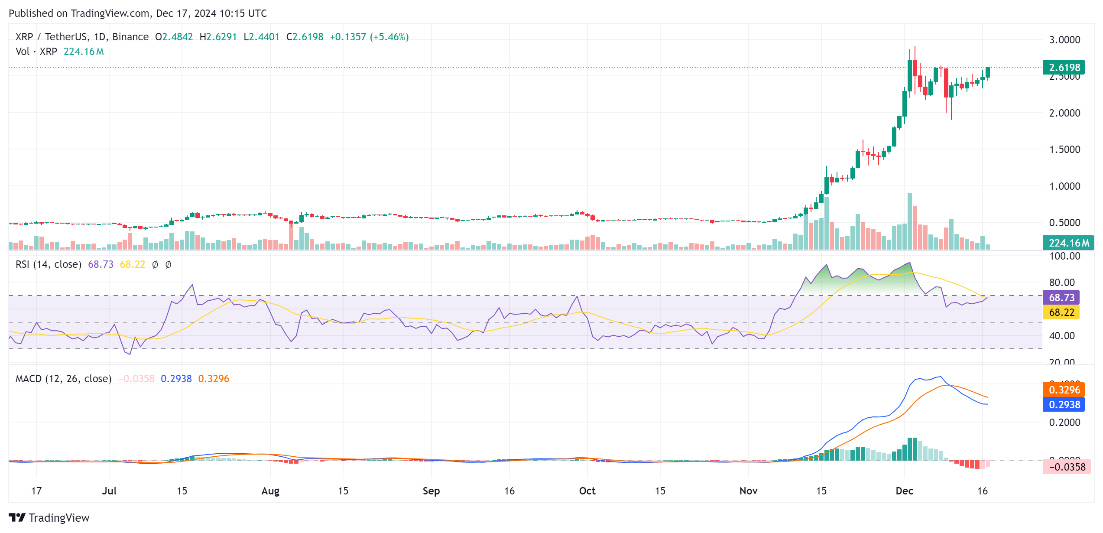This screenshot has height=533, width=1103.
Task: Click the yellow RSI average 68.22 in legend
Action: tap(133, 264)
